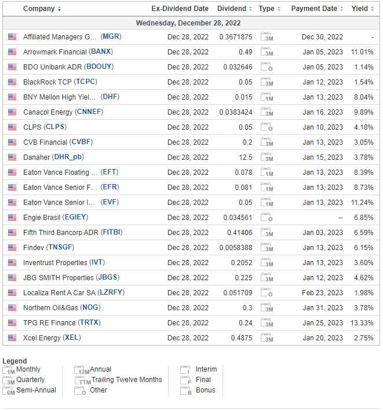Click the quarterly type icon for JBG SMITH Properties
This screenshot has width=383, height=411.
click(267, 278)
